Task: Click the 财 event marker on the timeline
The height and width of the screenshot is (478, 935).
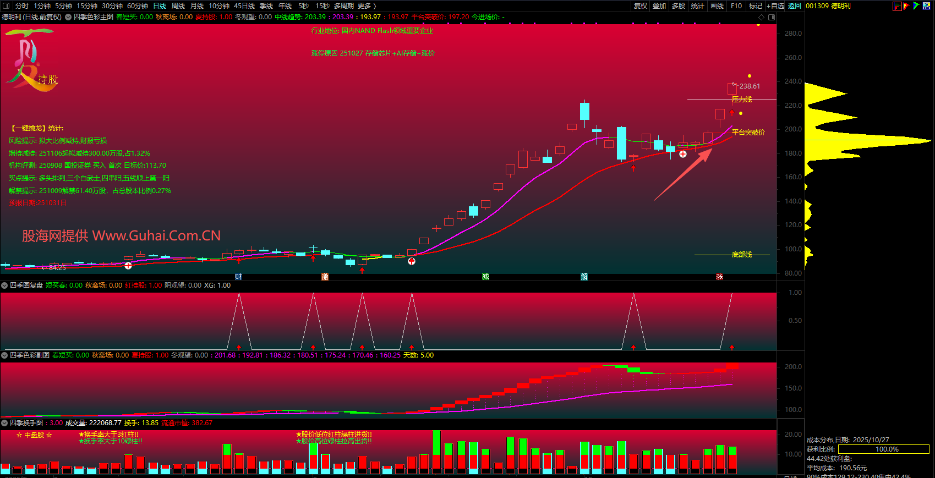Action: (x=238, y=277)
